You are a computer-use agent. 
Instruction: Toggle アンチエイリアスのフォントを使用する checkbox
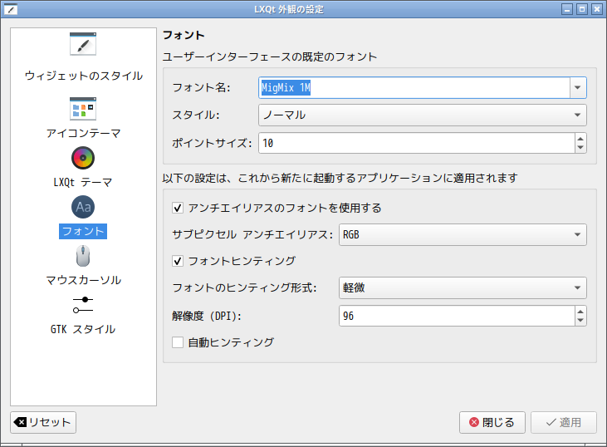(x=178, y=208)
